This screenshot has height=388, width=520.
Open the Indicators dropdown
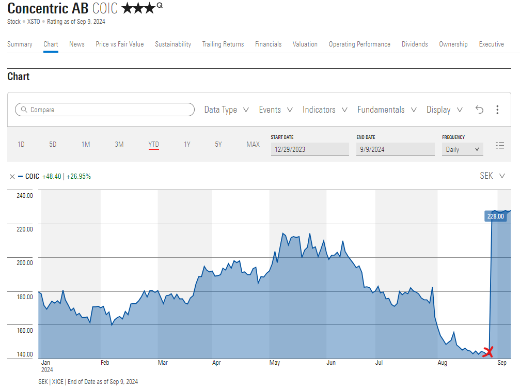point(325,110)
